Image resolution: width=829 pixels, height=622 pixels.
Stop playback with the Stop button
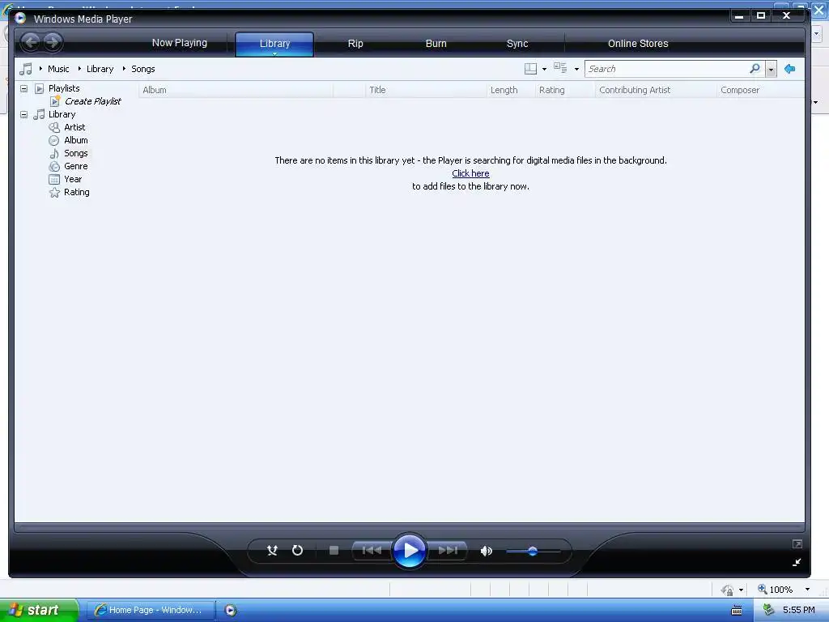click(x=334, y=551)
